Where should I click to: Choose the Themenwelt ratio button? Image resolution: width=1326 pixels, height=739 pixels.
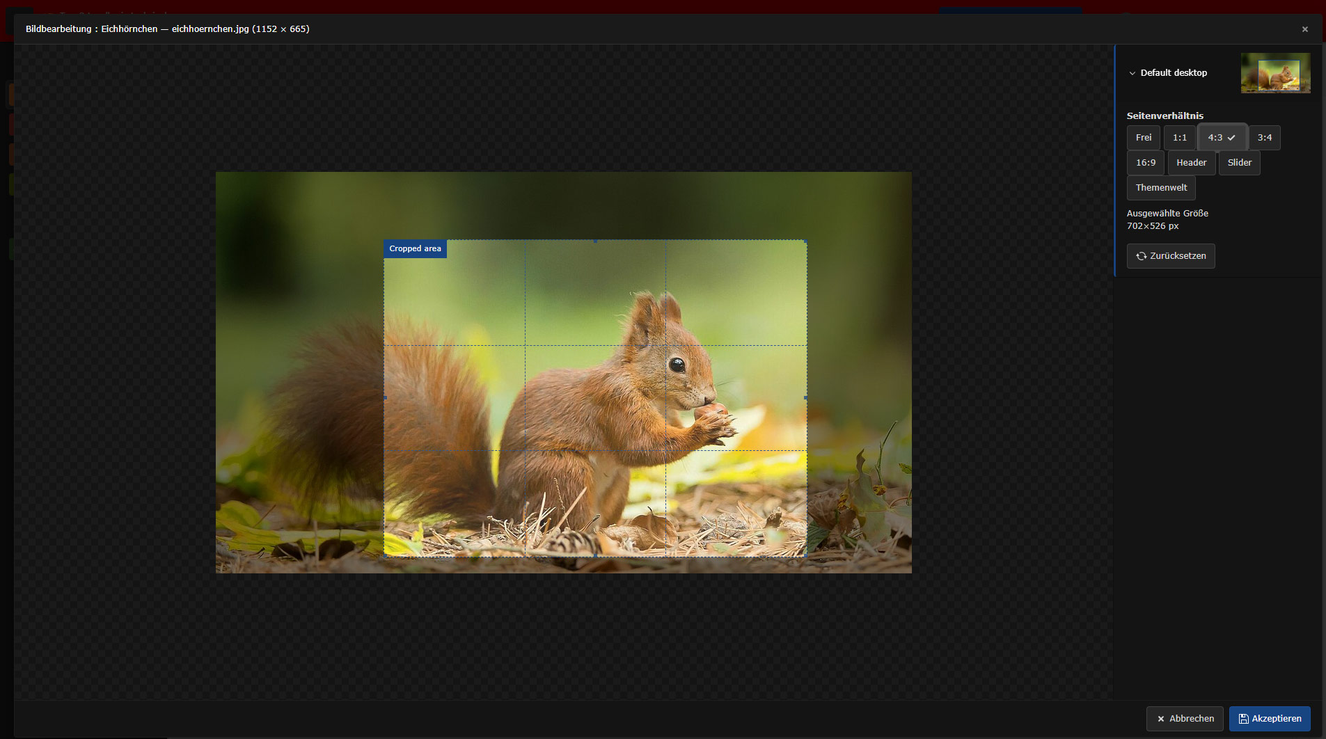coord(1161,188)
